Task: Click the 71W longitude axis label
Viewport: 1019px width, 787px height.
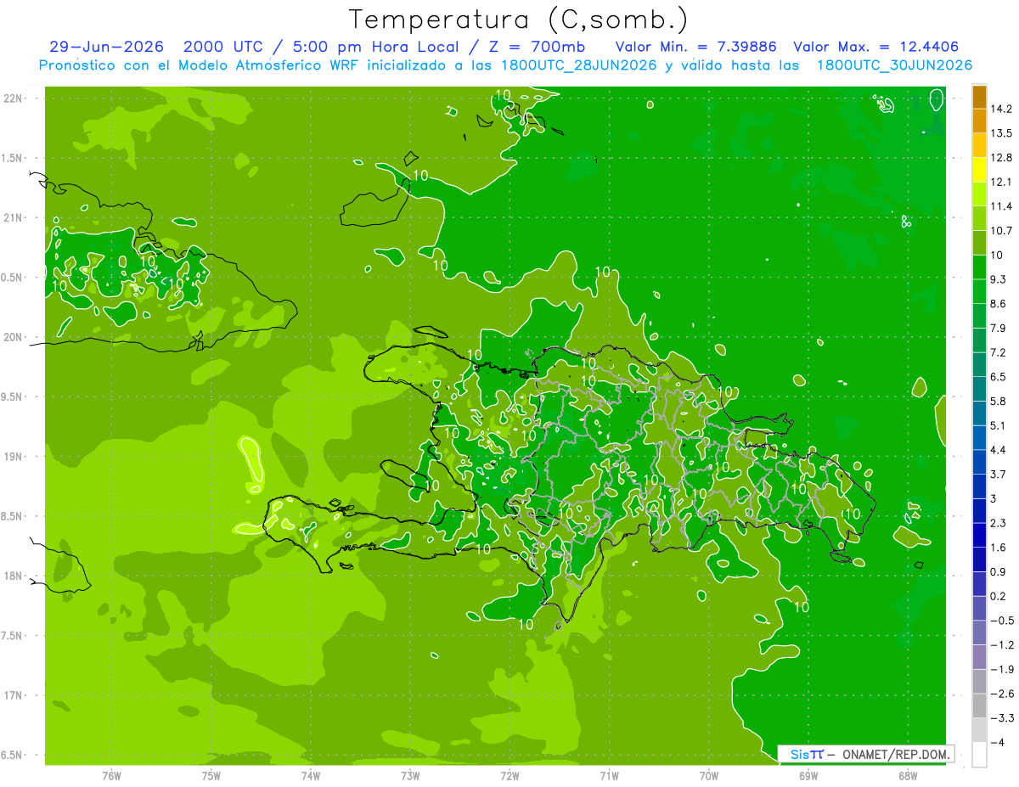Action: click(x=609, y=775)
